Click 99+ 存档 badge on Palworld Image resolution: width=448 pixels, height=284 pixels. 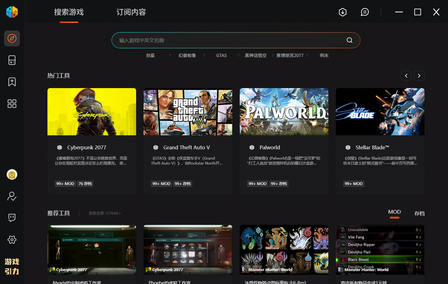coord(278,184)
